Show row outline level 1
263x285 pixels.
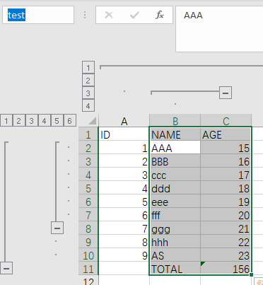[6, 121]
